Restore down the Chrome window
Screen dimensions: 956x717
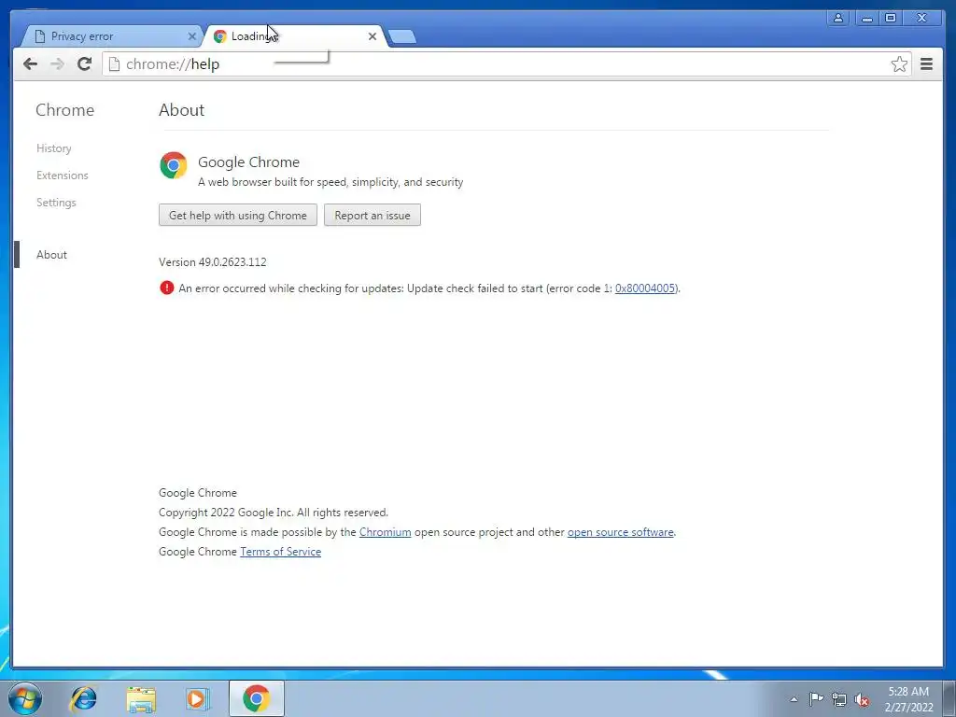pos(891,18)
